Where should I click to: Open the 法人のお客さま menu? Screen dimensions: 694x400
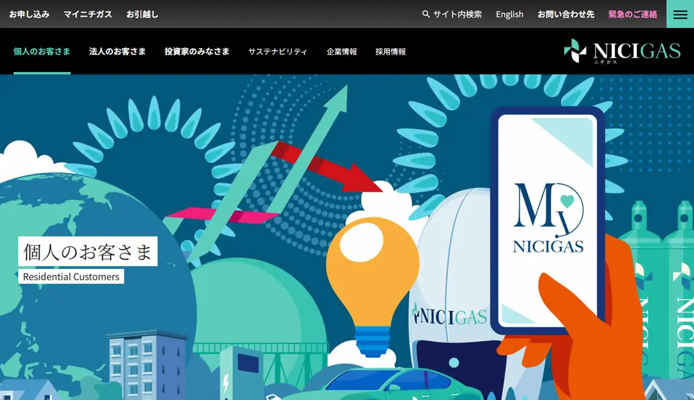point(117,52)
